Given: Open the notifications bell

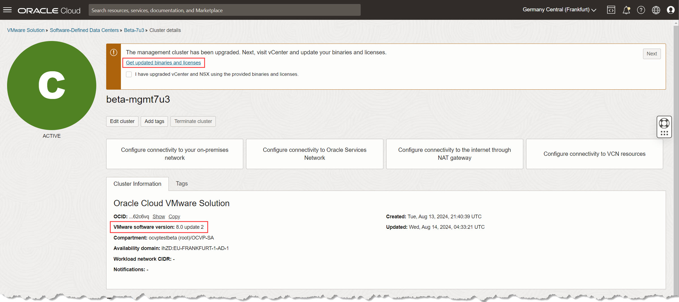Looking at the screenshot, I should click(626, 10).
